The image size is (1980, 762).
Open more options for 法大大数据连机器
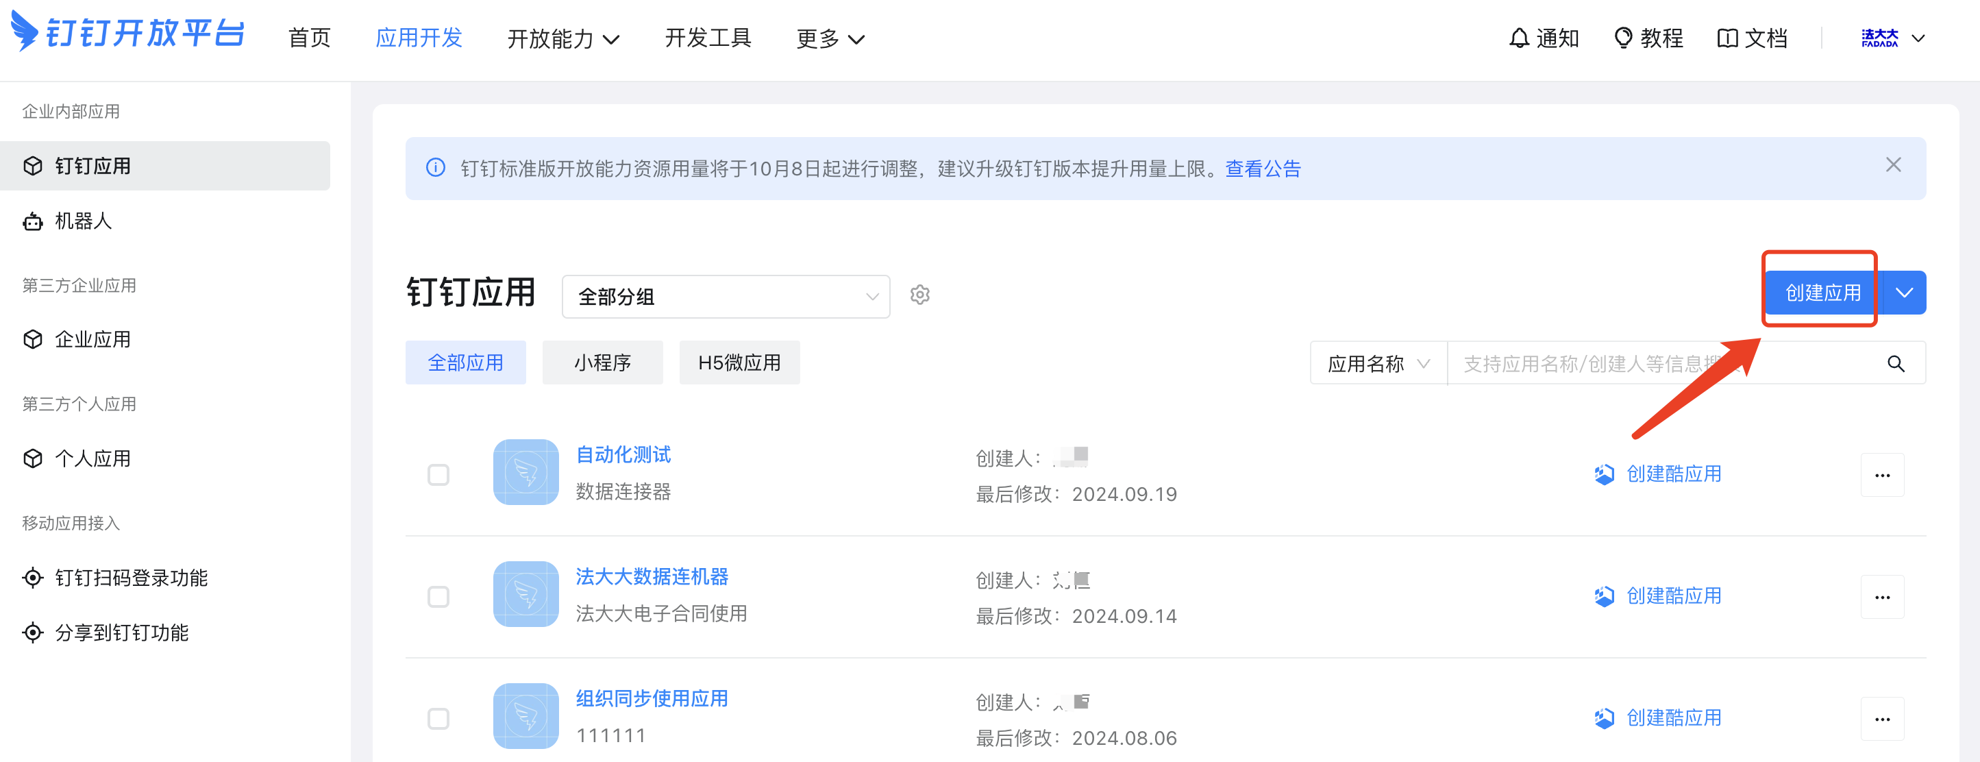tap(1881, 597)
